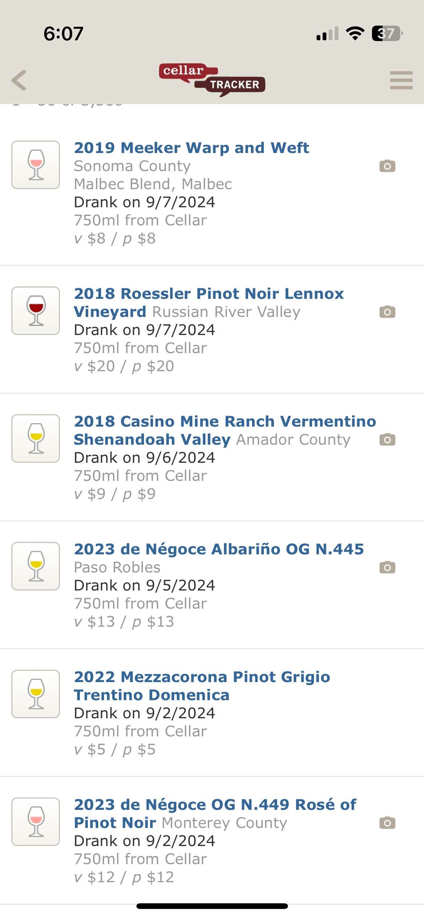Open 2023 de Négoce Albariño OG N.445
The width and height of the screenshot is (424, 918).
tap(219, 549)
